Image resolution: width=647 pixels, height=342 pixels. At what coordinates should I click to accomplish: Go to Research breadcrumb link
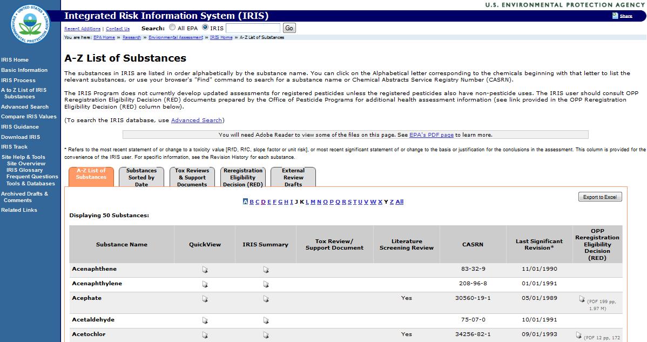tap(132, 37)
